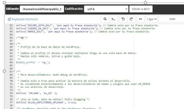Select the PHP language mode selector

click(x=172, y=19)
